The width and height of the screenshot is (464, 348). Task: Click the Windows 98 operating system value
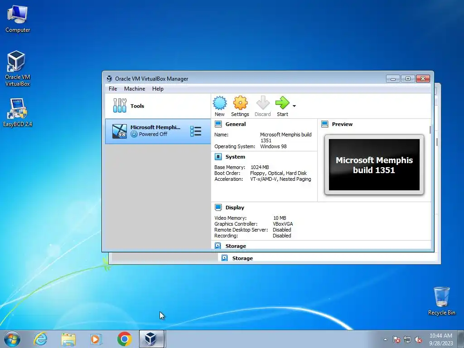[x=273, y=146]
